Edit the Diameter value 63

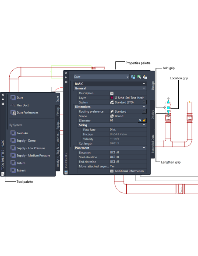[123, 121]
